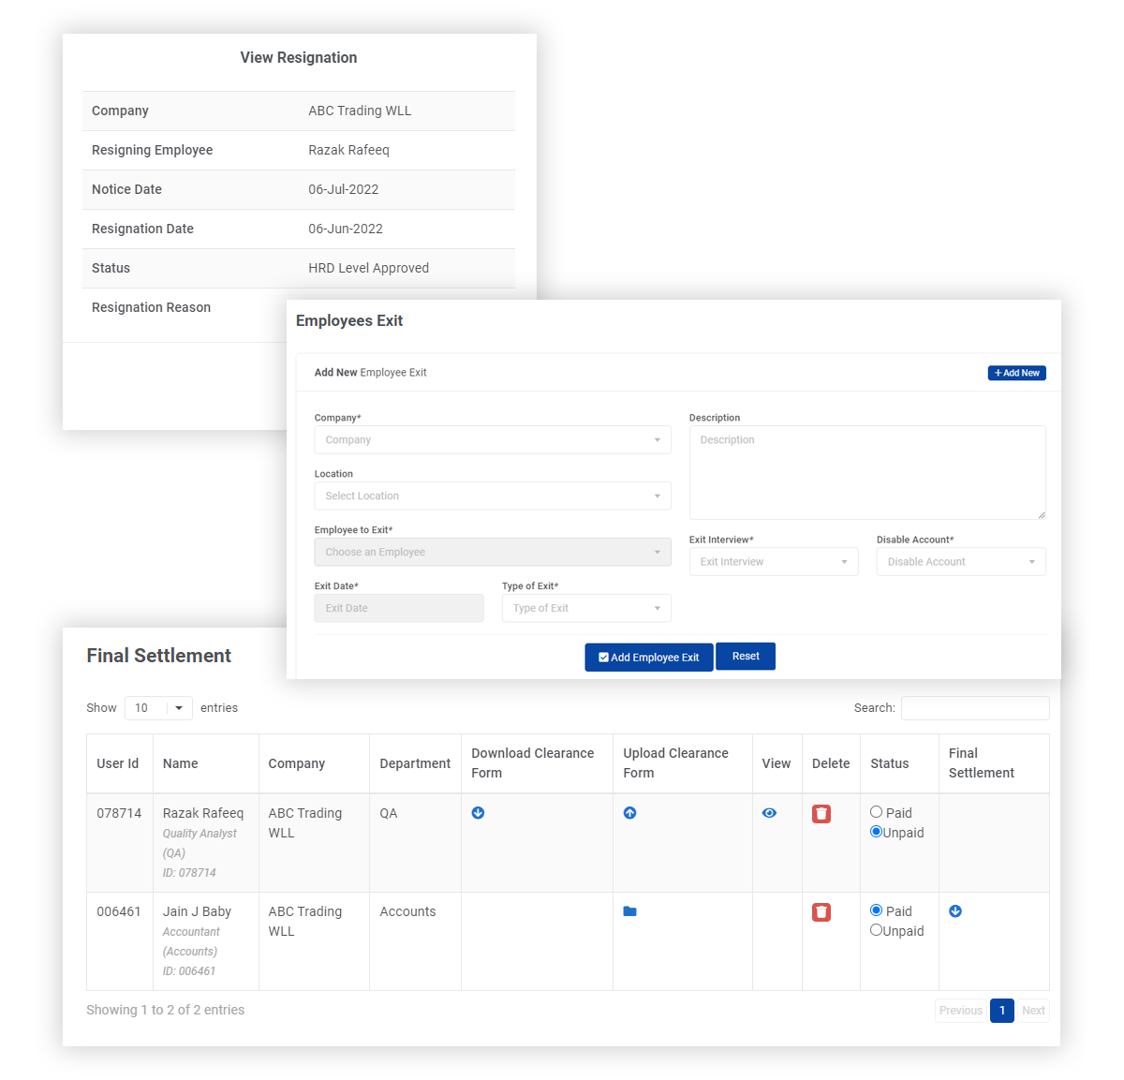The height and width of the screenshot is (1080, 1124).
Task: View Razak Rafeeq's clearance document via eye icon
Action: coord(769,813)
